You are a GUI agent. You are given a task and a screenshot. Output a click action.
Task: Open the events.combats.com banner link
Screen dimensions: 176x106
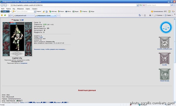pos(165,43)
